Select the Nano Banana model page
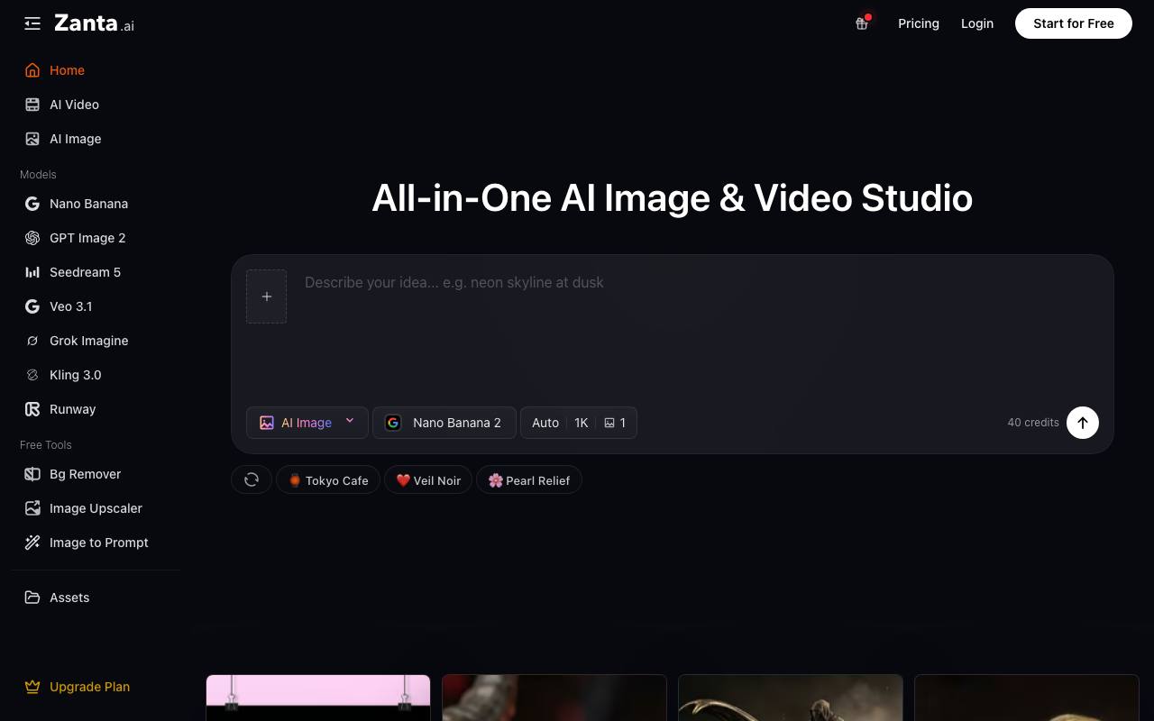 click(x=96, y=204)
